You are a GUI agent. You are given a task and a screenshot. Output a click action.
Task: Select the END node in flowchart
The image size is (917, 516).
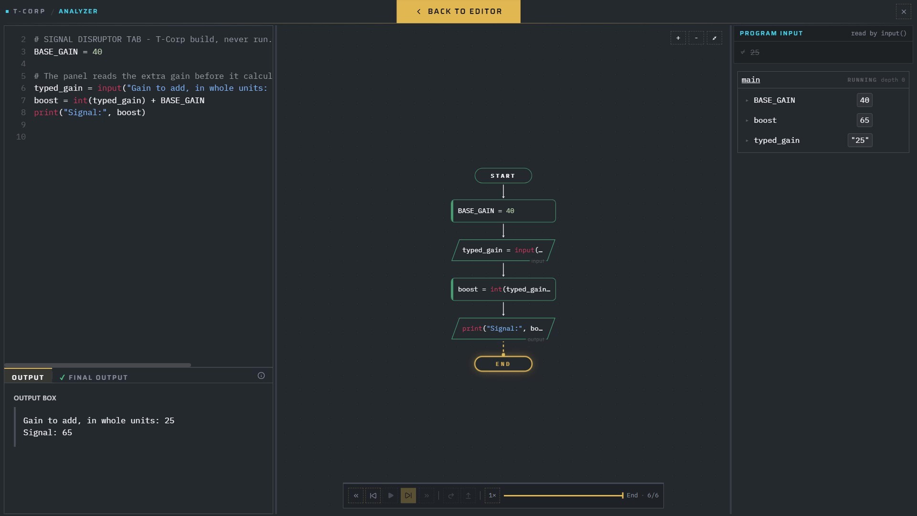(x=503, y=364)
